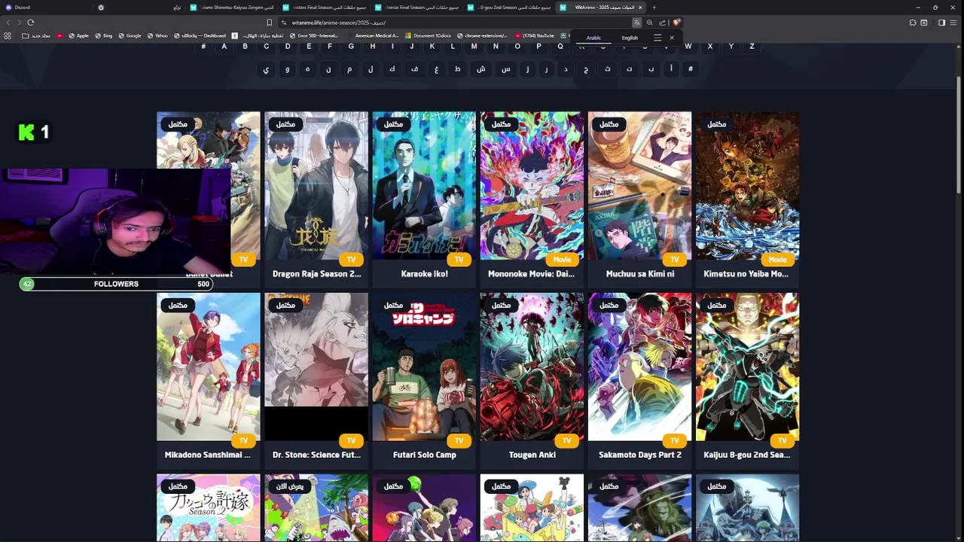Open the Dr. Stone: Science Future poster
Image resolution: width=964 pixels, height=542 pixels.
click(x=316, y=367)
